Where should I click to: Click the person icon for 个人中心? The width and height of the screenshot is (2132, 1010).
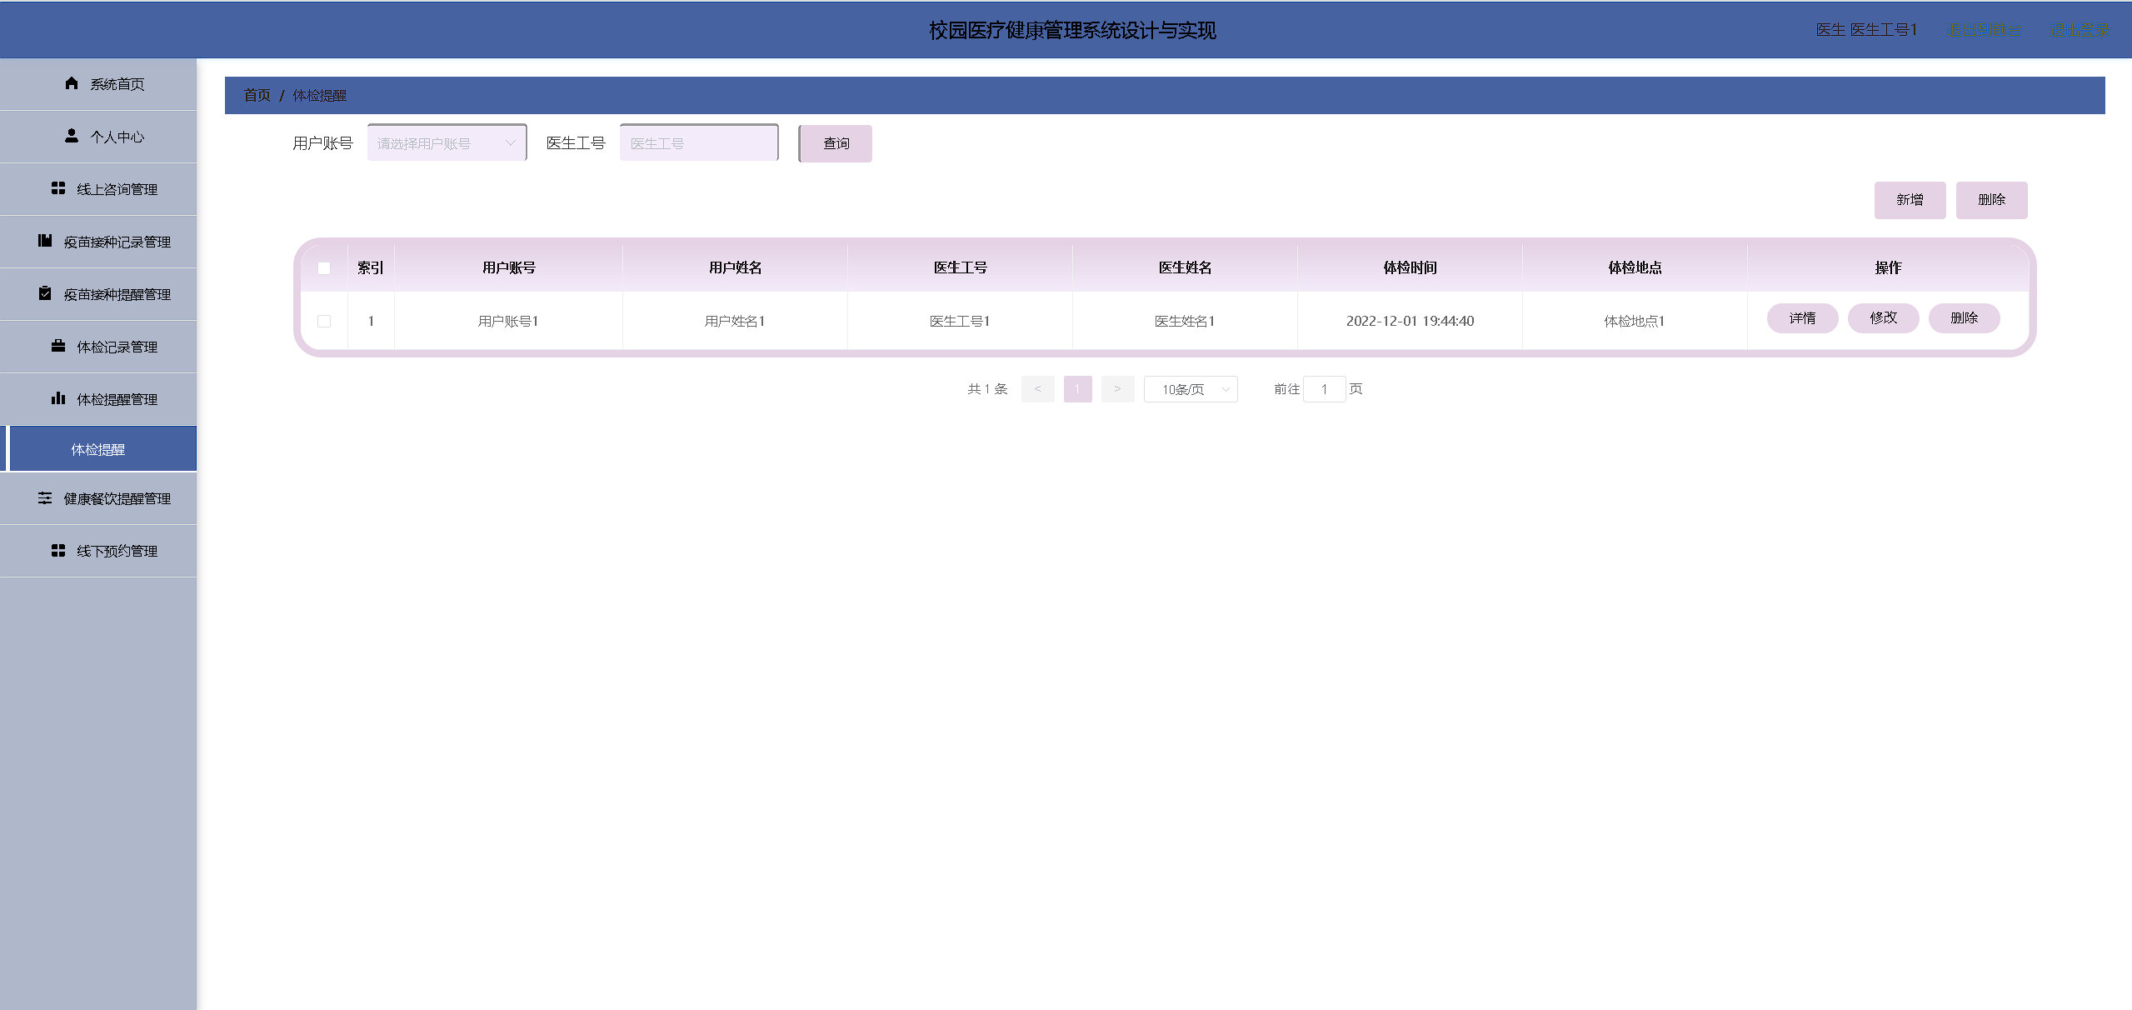[x=72, y=136]
